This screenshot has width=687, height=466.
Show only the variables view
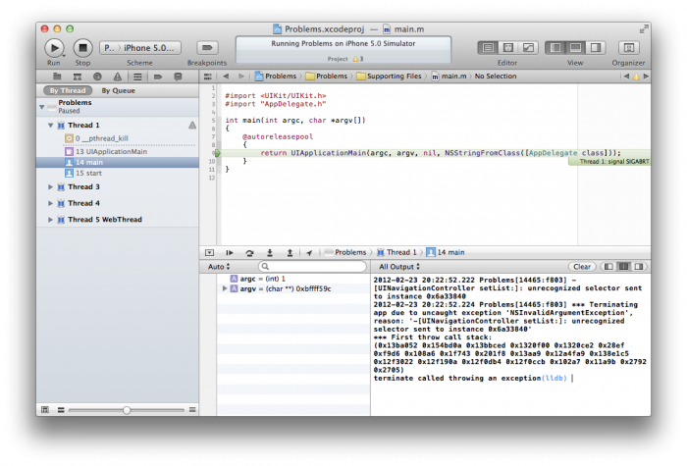pyautogui.click(x=608, y=267)
